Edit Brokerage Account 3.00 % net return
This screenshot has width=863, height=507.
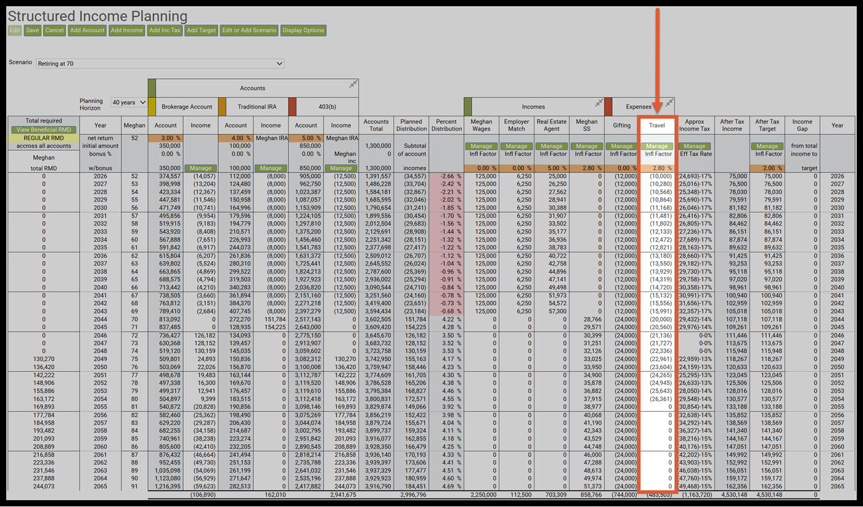pyautogui.click(x=165, y=139)
